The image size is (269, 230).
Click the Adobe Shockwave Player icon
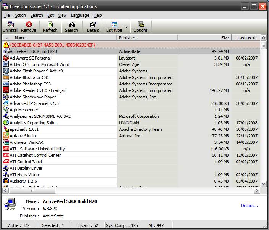pos(6,97)
